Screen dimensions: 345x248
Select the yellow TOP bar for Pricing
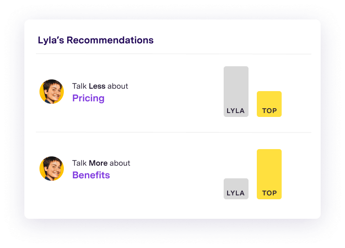coord(269,104)
